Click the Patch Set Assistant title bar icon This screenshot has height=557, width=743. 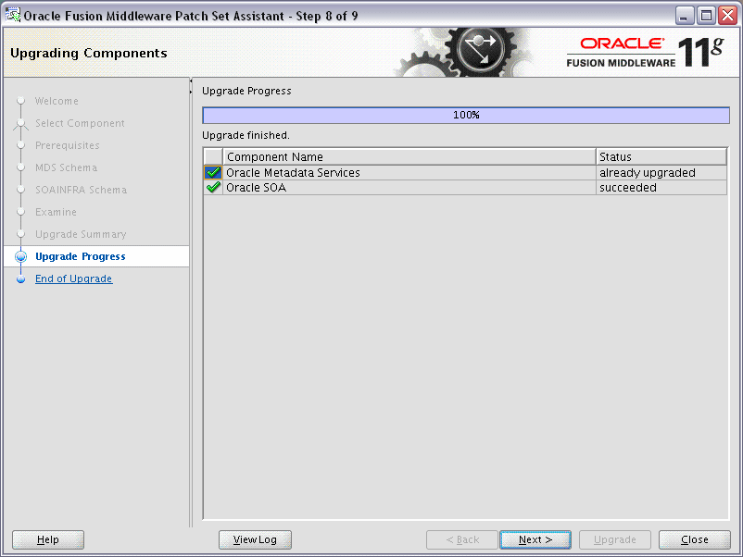coord(13,15)
